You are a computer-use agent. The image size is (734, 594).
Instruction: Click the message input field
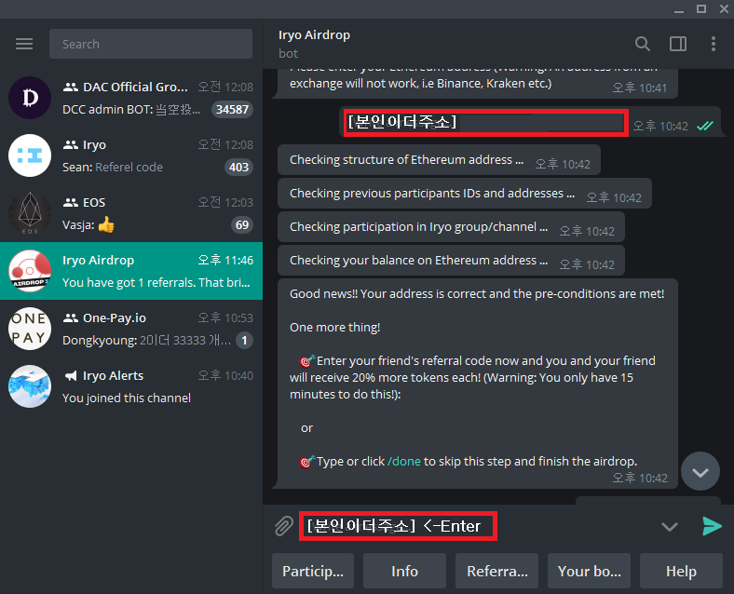(x=473, y=526)
